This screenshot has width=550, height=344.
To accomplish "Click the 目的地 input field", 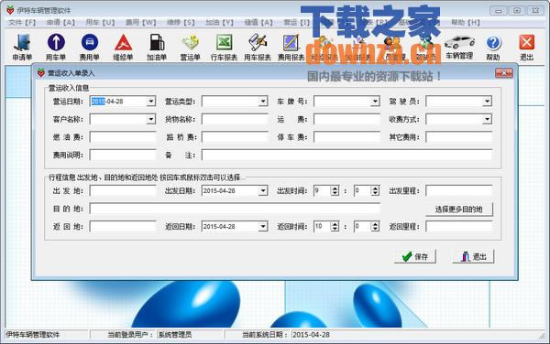I will [x=235, y=209].
